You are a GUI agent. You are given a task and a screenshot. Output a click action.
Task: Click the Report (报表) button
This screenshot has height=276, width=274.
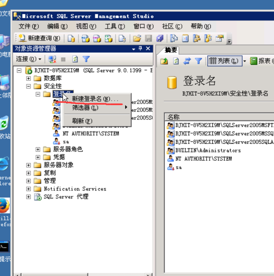262,61
